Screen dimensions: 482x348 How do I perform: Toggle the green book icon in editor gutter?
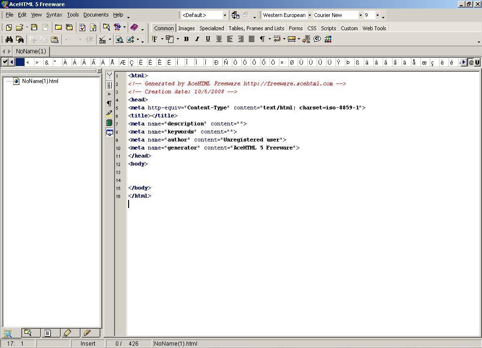coord(109,123)
